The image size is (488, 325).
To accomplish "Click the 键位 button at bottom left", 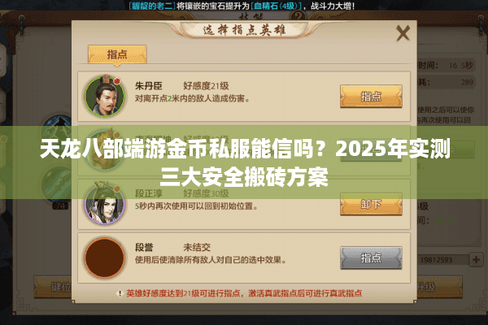I will pyautogui.click(x=53, y=287).
